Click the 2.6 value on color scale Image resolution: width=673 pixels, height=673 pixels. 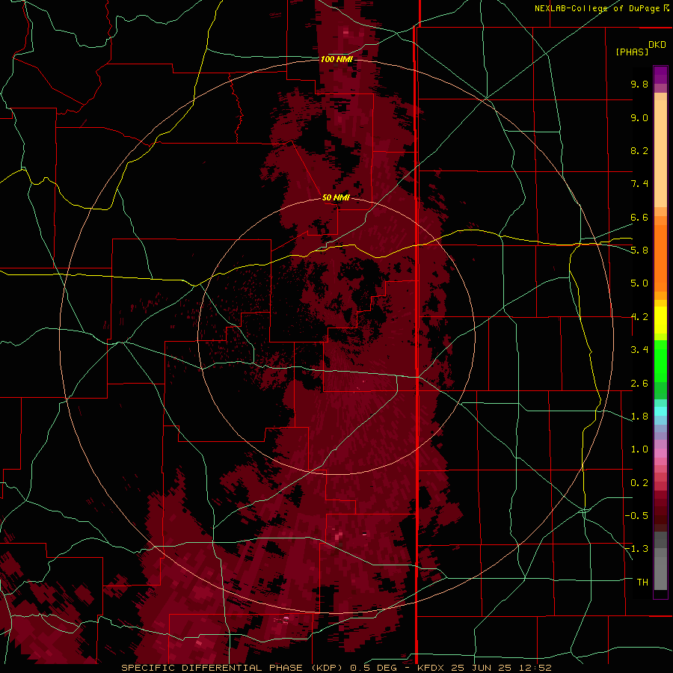[639, 384]
